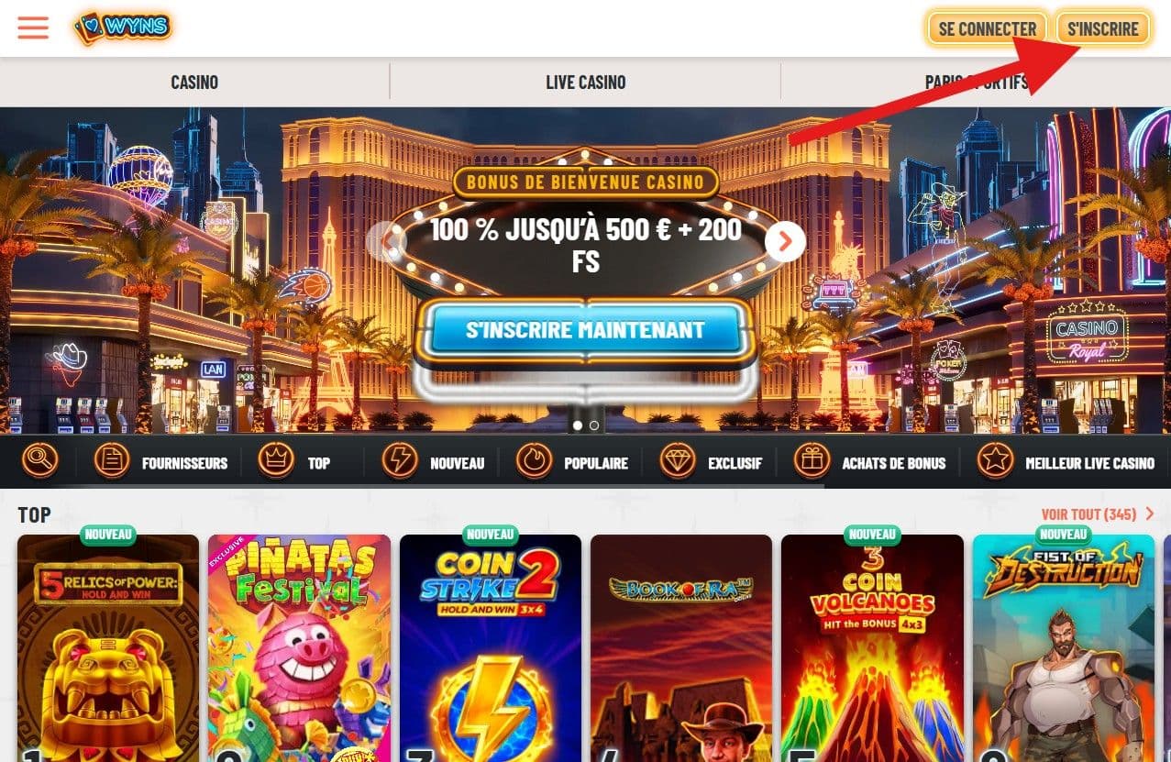Select the Top crown icon
The height and width of the screenshot is (762, 1171).
pyautogui.click(x=275, y=461)
